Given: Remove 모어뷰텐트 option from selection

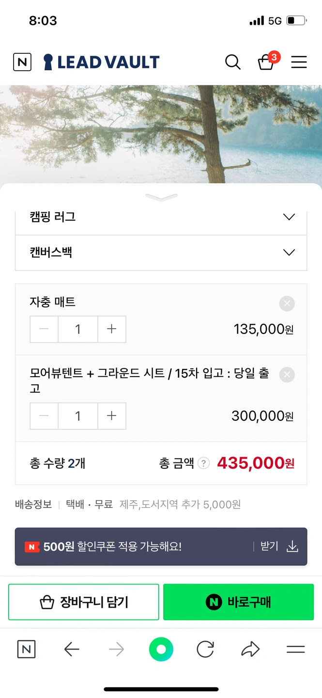Looking at the screenshot, I should (x=287, y=375).
